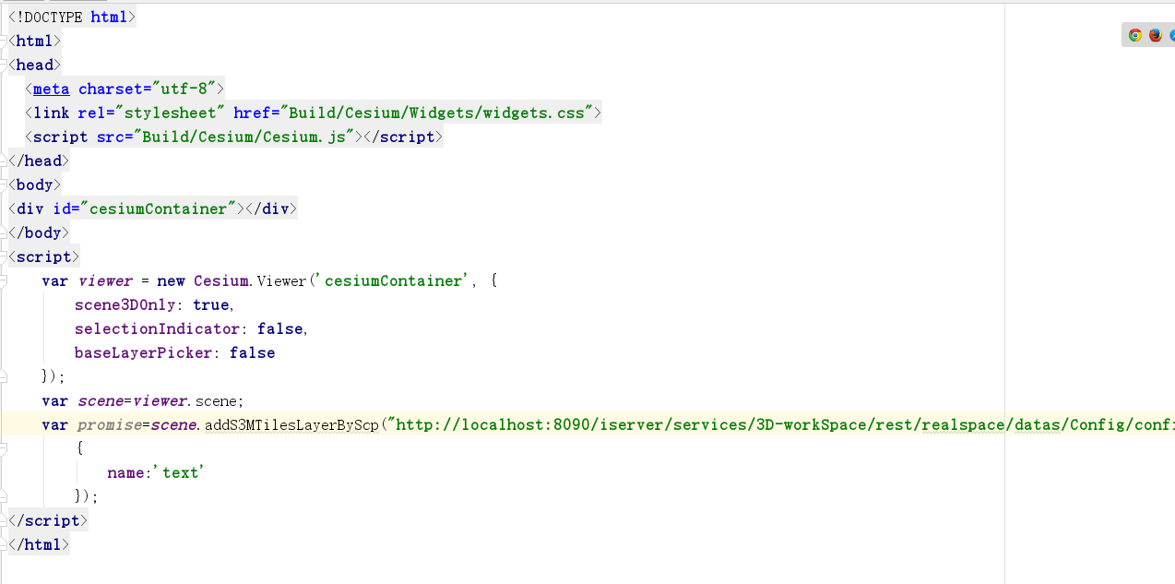Open the page in Safari browser icon
This screenshot has width=1175, height=584.
[1171, 35]
